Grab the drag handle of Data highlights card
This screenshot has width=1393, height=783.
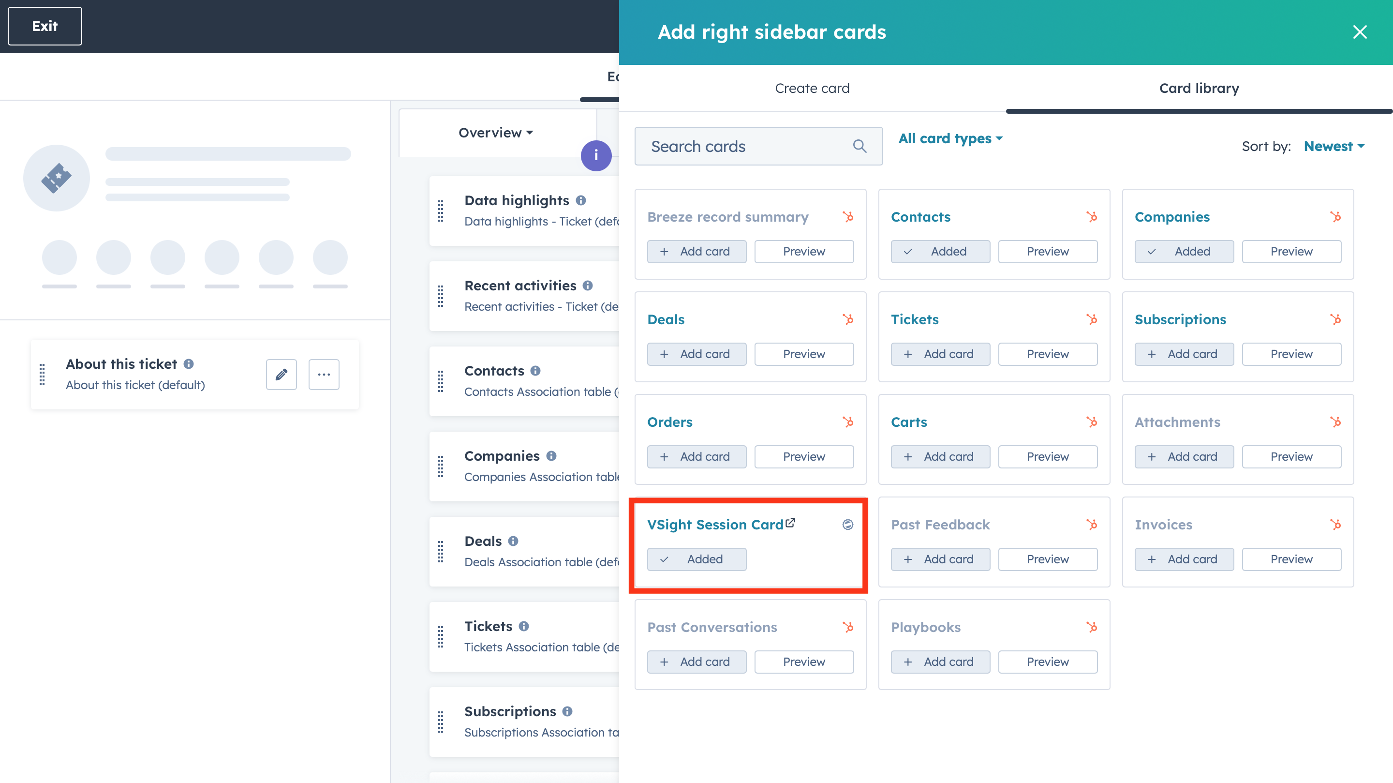(441, 211)
